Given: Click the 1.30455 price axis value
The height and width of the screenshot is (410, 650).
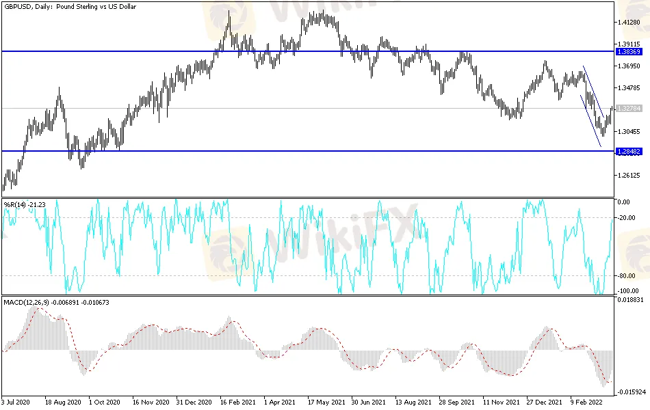Looking at the screenshot, I should tap(629, 132).
